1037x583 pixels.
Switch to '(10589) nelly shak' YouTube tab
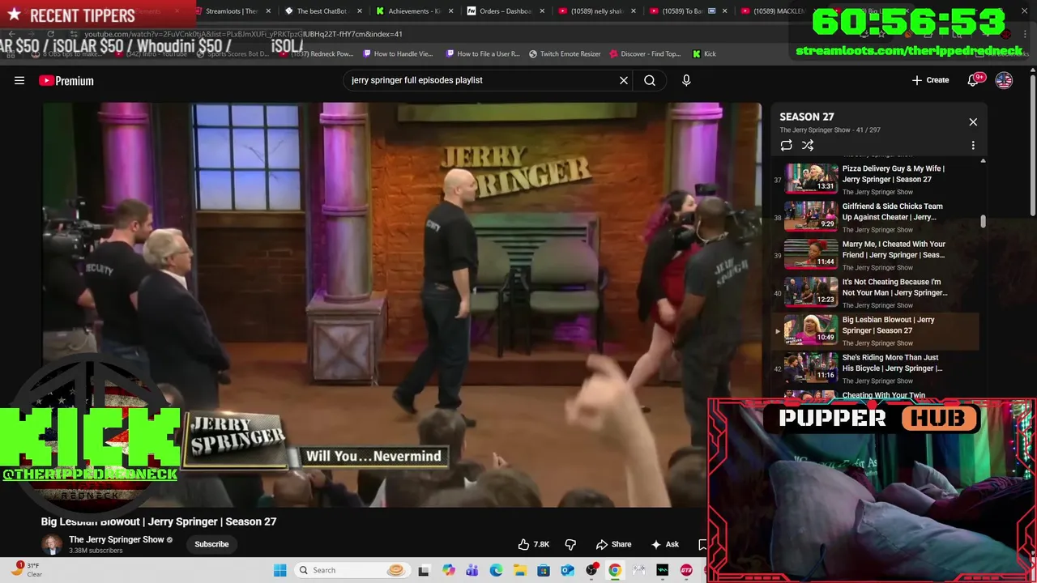[x=595, y=11]
